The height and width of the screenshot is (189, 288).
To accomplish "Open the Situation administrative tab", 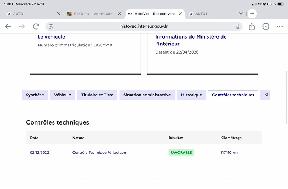I will [147, 95].
